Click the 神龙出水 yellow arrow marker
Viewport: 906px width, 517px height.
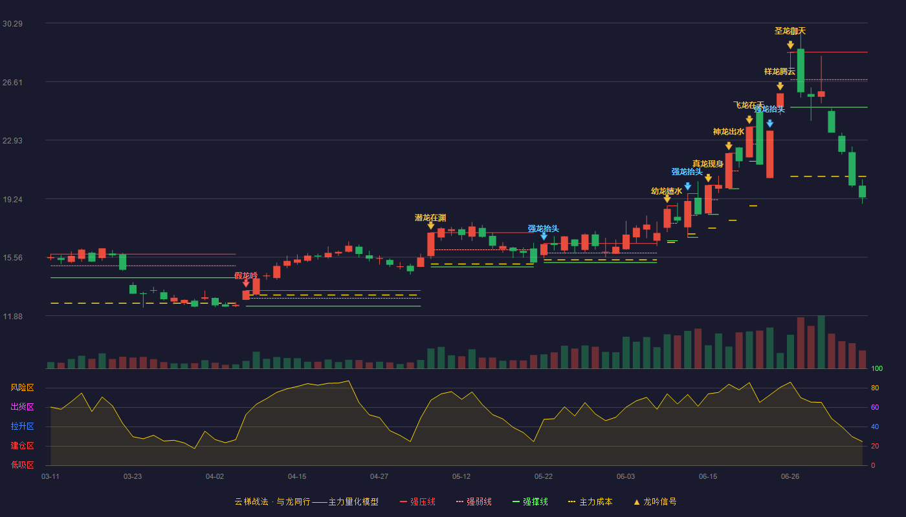coord(729,146)
